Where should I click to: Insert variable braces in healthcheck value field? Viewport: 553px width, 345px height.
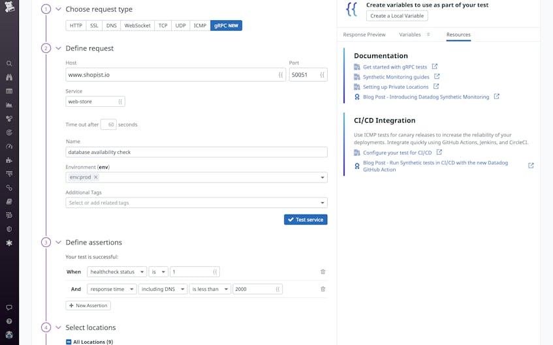(215, 272)
